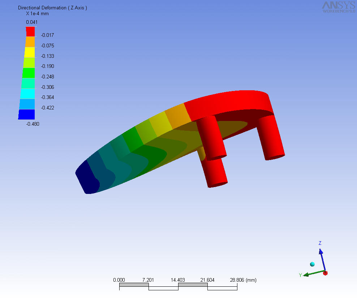Select the orange color band in the legend

coord(30,42)
